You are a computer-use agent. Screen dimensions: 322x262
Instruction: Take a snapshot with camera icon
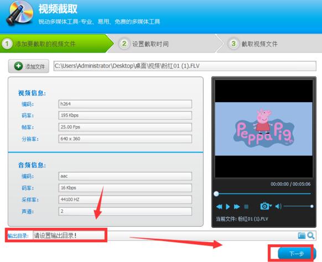pyautogui.click(x=264, y=206)
